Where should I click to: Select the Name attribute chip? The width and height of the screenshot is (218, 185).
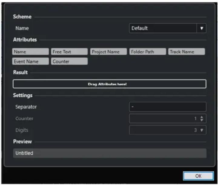tap(31, 52)
